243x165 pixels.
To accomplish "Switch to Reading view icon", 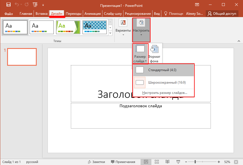I will pyautogui.click(x=167, y=162).
